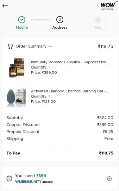Viewport: 119px width, 191px height.
Task: Tap the WOW Skin Science logo
Action: pos(109,6)
